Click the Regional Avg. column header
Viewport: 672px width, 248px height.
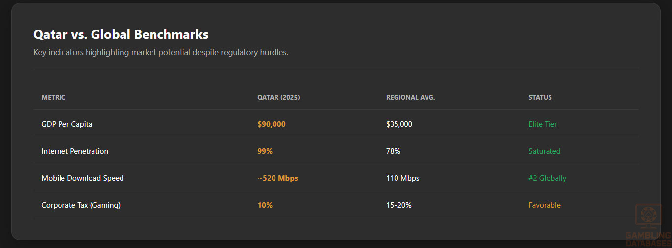410,97
